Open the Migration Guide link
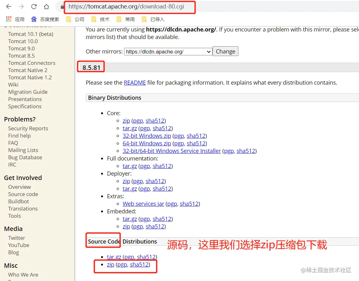This screenshot has width=359, height=281. click(x=28, y=92)
